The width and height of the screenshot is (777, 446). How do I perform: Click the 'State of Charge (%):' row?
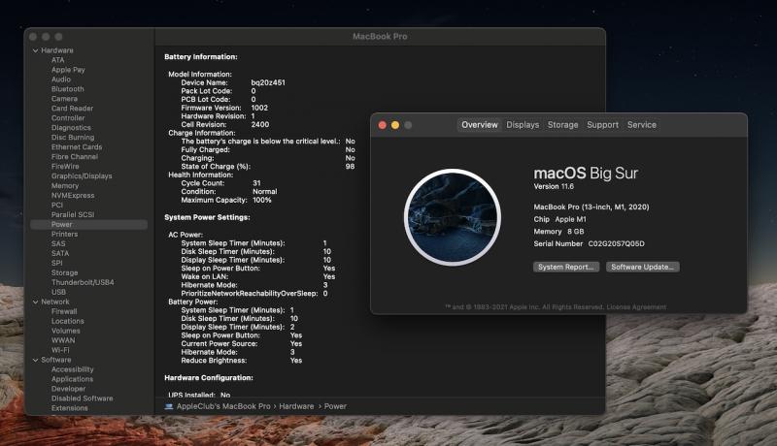pyautogui.click(x=268, y=166)
